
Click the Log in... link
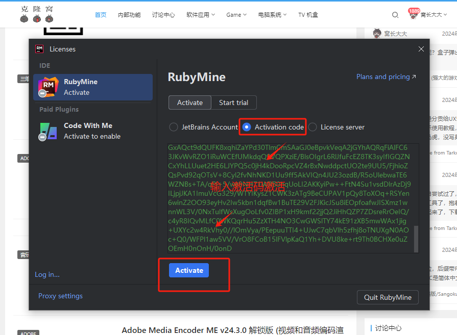(x=47, y=274)
